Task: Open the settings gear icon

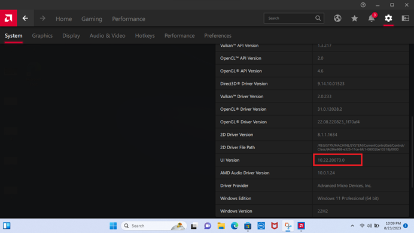Action: tap(388, 18)
